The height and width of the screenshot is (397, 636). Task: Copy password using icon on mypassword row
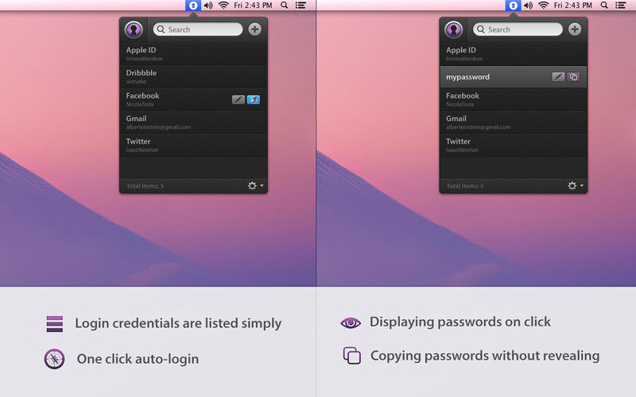[x=573, y=76]
